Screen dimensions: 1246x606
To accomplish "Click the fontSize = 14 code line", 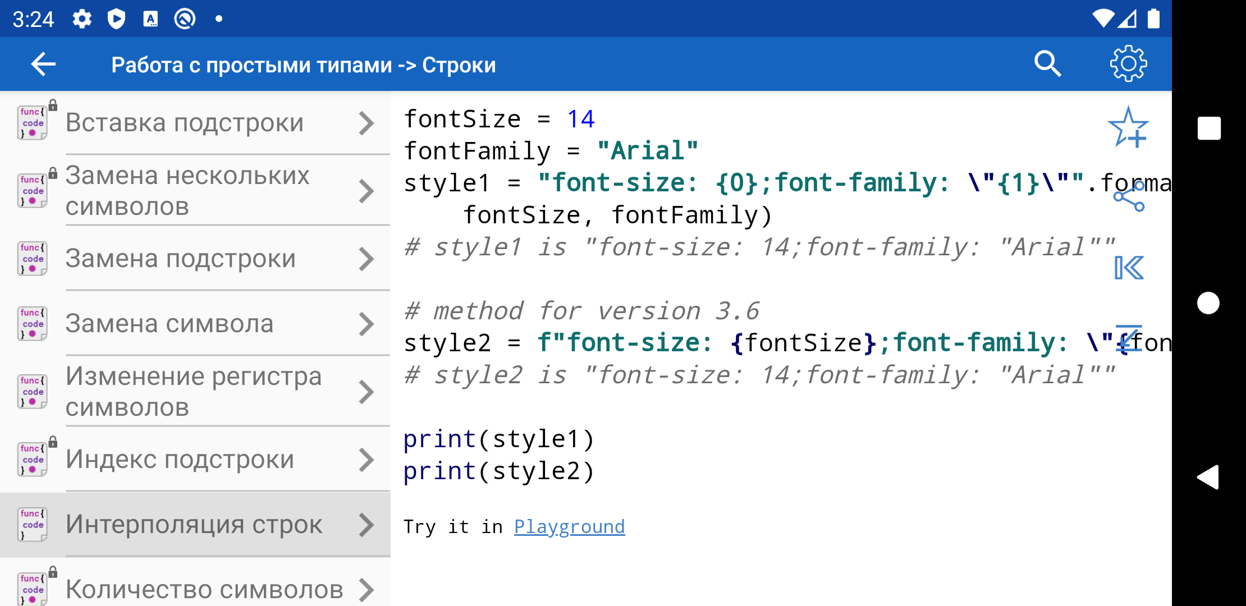I will [x=500, y=119].
